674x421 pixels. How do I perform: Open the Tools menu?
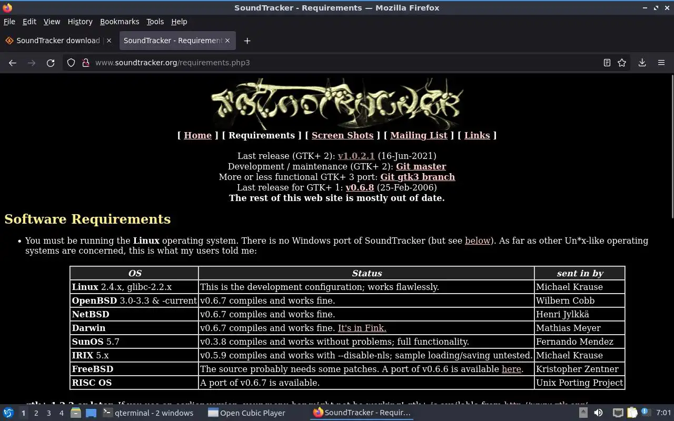[155, 22]
